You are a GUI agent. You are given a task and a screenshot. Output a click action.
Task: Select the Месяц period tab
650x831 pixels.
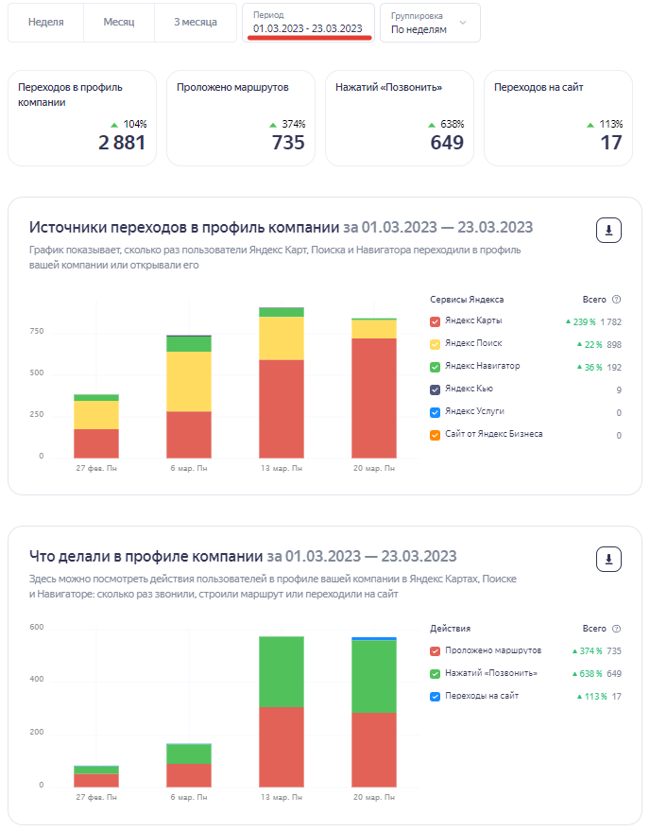[118, 22]
